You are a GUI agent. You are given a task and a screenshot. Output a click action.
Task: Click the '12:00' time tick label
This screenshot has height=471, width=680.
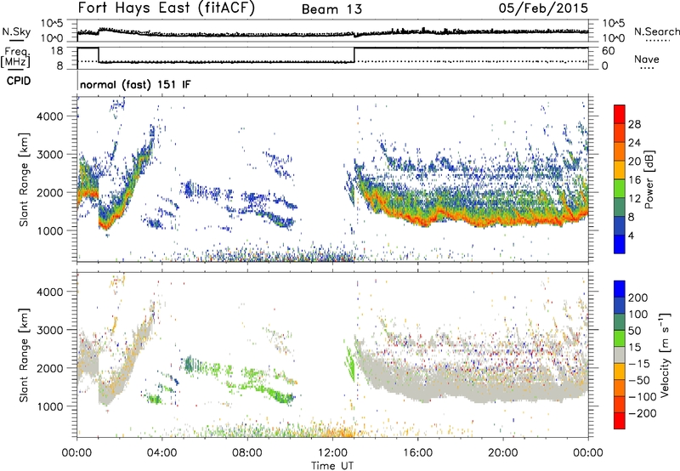click(x=332, y=453)
